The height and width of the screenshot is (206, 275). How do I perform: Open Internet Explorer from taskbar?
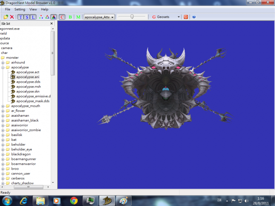pyautogui.click(x=24, y=201)
